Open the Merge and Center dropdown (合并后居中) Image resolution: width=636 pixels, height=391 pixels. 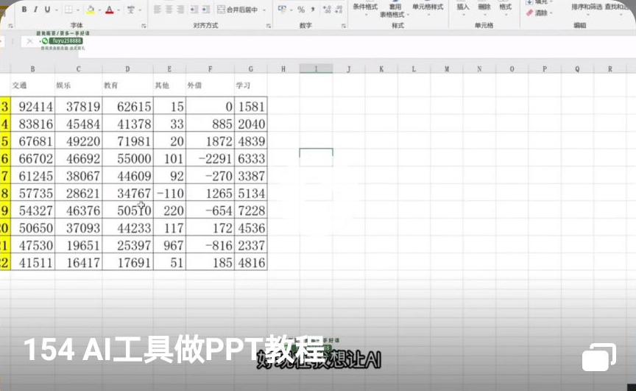(x=241, y=10)
